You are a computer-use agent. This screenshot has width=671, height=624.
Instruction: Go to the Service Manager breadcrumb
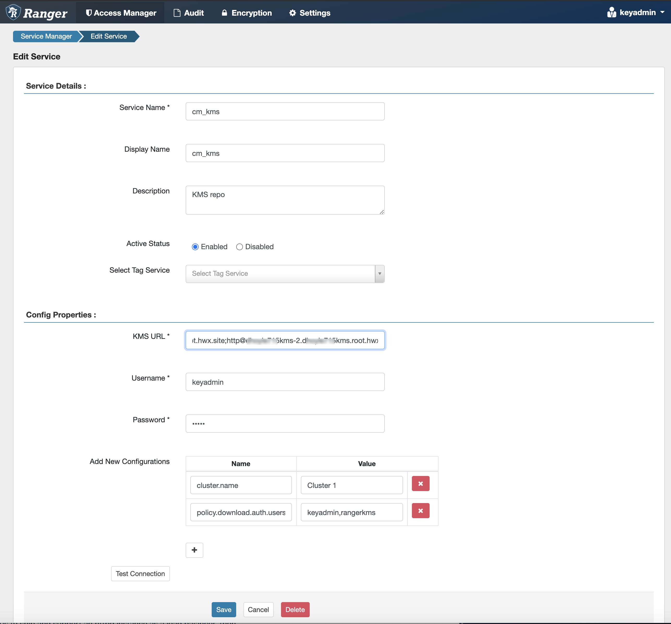click(46, 36)
